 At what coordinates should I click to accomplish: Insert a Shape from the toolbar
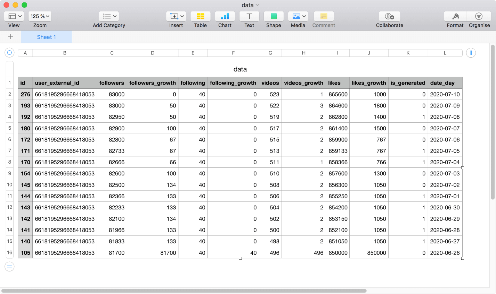point(274,16)
